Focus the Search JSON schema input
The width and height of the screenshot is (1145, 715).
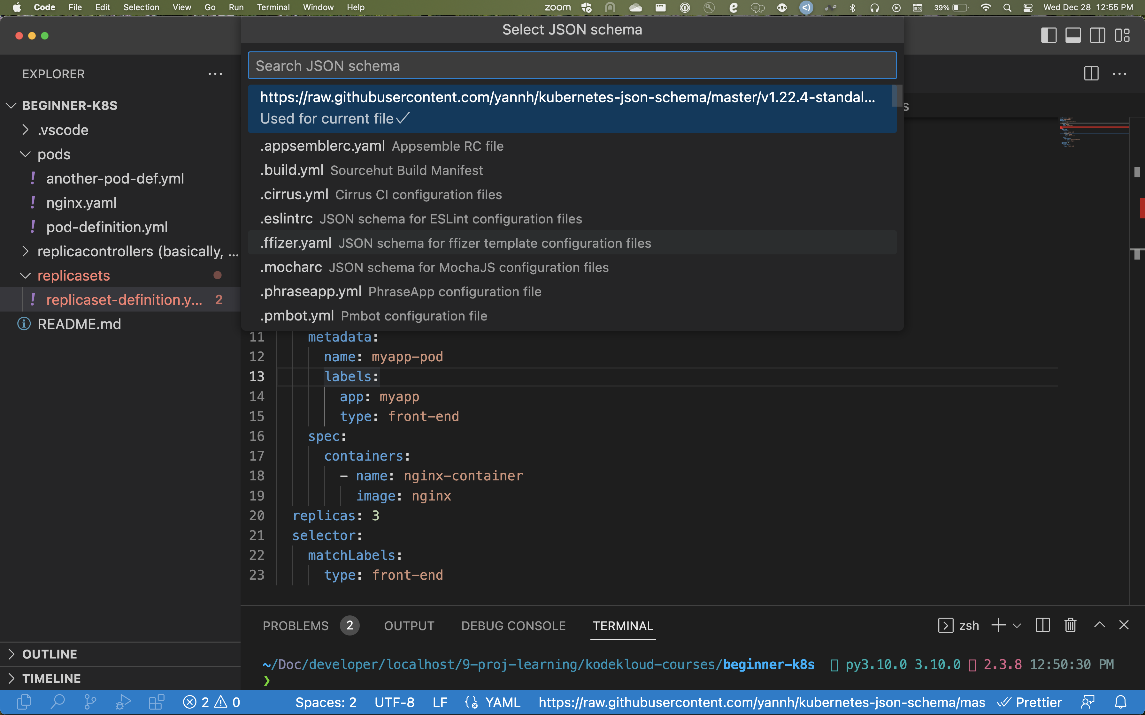pyautogui.click(x=572, y=65)
